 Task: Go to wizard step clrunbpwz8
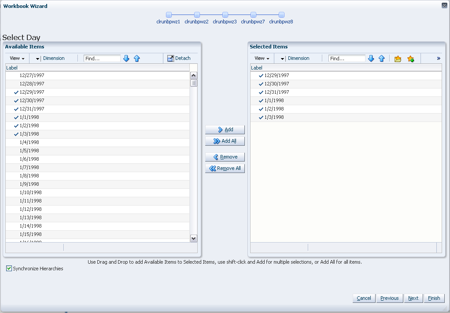281,15
